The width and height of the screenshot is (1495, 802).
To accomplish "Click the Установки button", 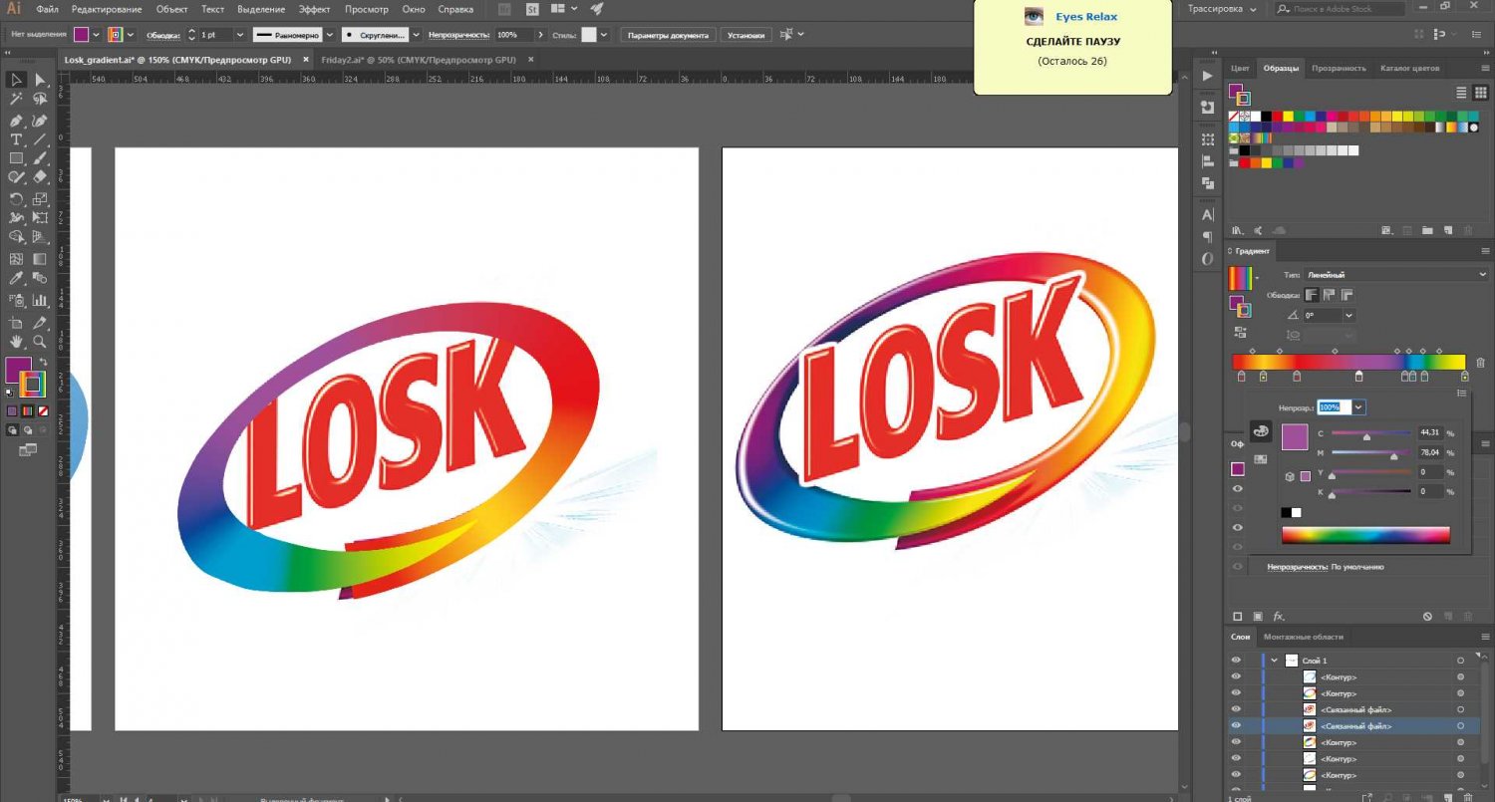I will point(747,34).
